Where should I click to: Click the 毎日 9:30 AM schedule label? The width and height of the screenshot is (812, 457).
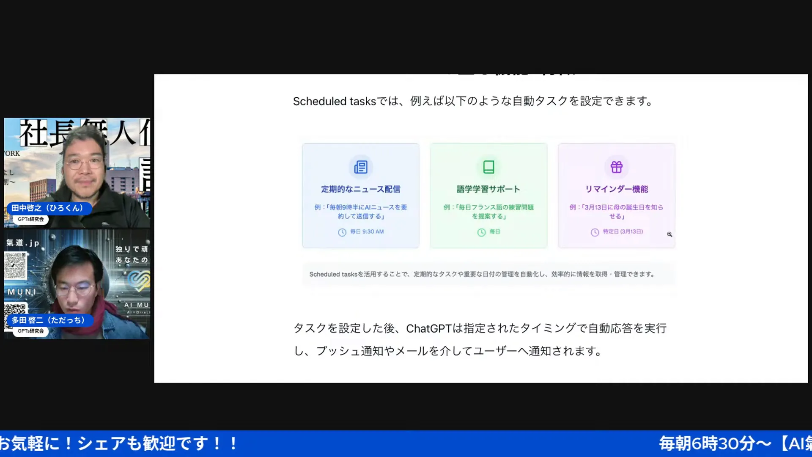tap(367, 232)
